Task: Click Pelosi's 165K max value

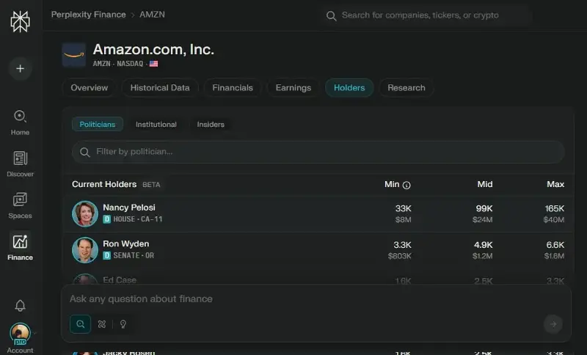Action: [555, 208]
